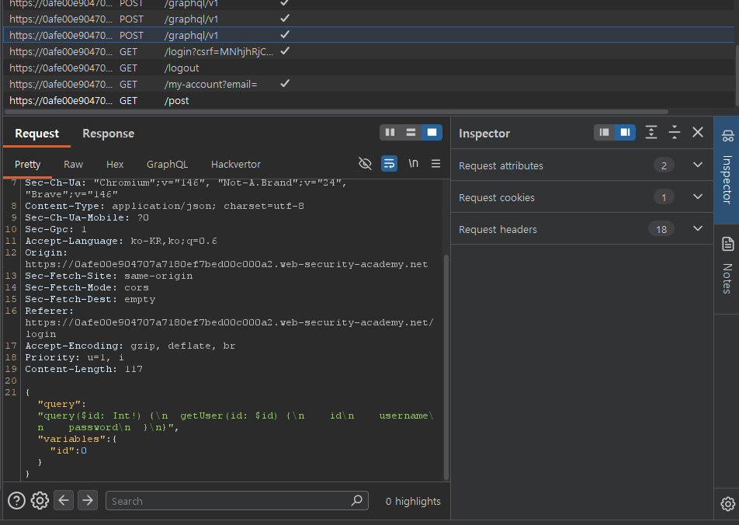The height and width of the screenshot is (525, 739).
Task: Click the bottom-right settings gear icon
Action: point(727,503)
